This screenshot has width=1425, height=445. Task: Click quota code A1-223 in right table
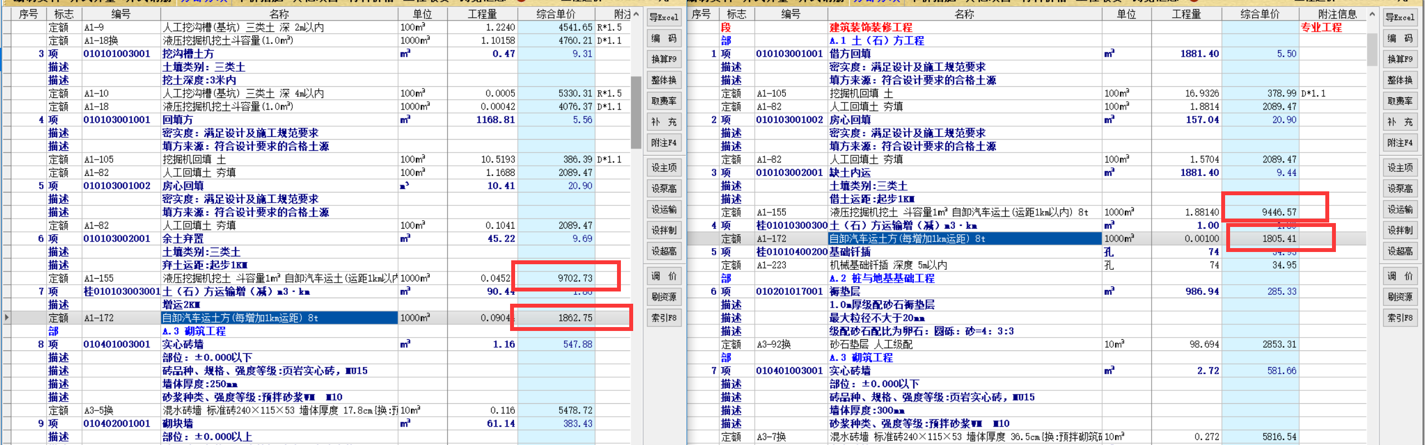[771, 265]
